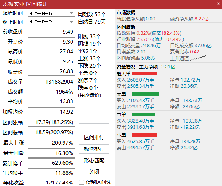Click 小单 净额 21.42亿
222x186 pixels.
pyautogui.click(x=184, y=148)
